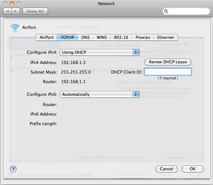Click the Network window title
This screenshot has width=213, height=185.
106,4
